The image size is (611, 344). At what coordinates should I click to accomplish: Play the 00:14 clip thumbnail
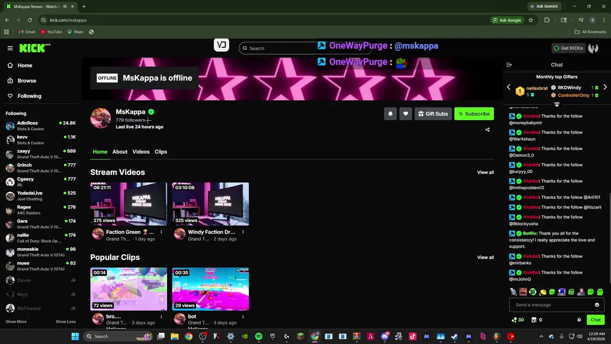128,289
